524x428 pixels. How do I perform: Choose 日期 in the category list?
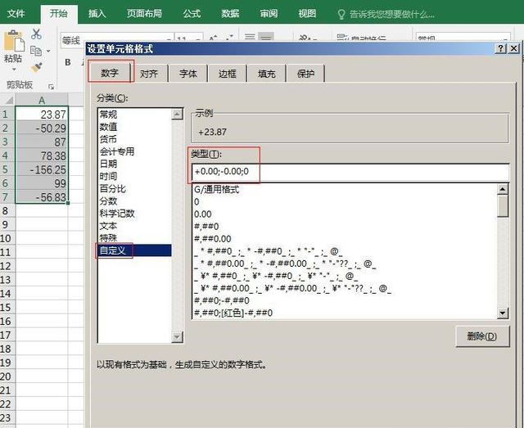click(x=134, y=164)
